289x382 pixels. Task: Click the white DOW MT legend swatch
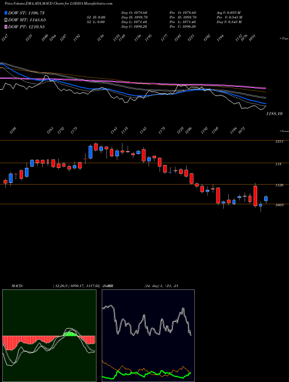[6, 20]
